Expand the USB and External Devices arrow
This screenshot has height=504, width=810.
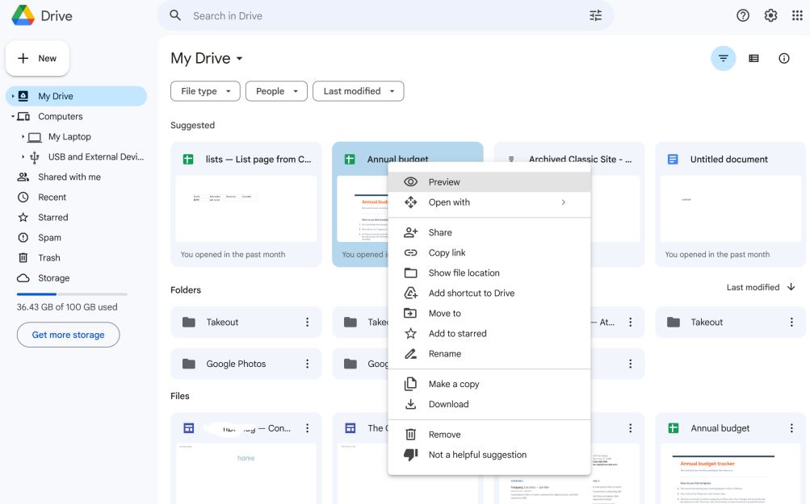pos(23,156)
